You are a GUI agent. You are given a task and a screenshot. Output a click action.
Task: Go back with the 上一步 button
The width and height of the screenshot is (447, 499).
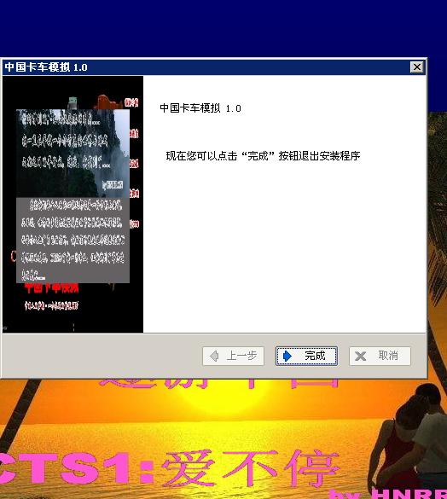coord(233,356)
